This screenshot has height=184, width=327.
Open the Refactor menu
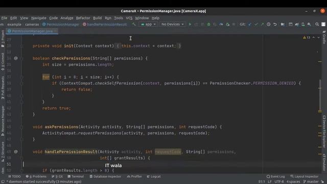click(83, 18)
